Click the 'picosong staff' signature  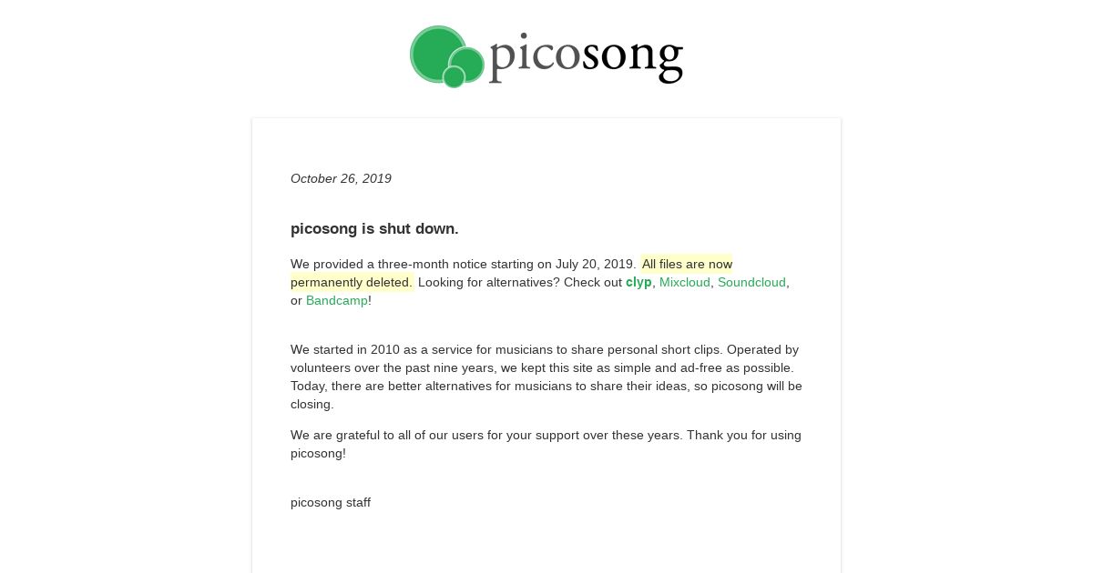(331, 502)
